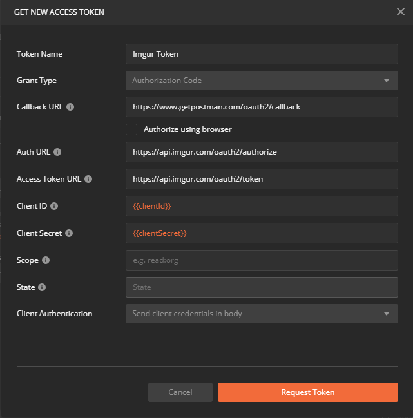Click the Scope info icon
The image size is (413, 418).
click(x=46, y=260)
